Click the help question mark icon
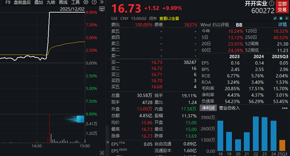Screen dimensions: 290x156 click(x=94, y=3)
